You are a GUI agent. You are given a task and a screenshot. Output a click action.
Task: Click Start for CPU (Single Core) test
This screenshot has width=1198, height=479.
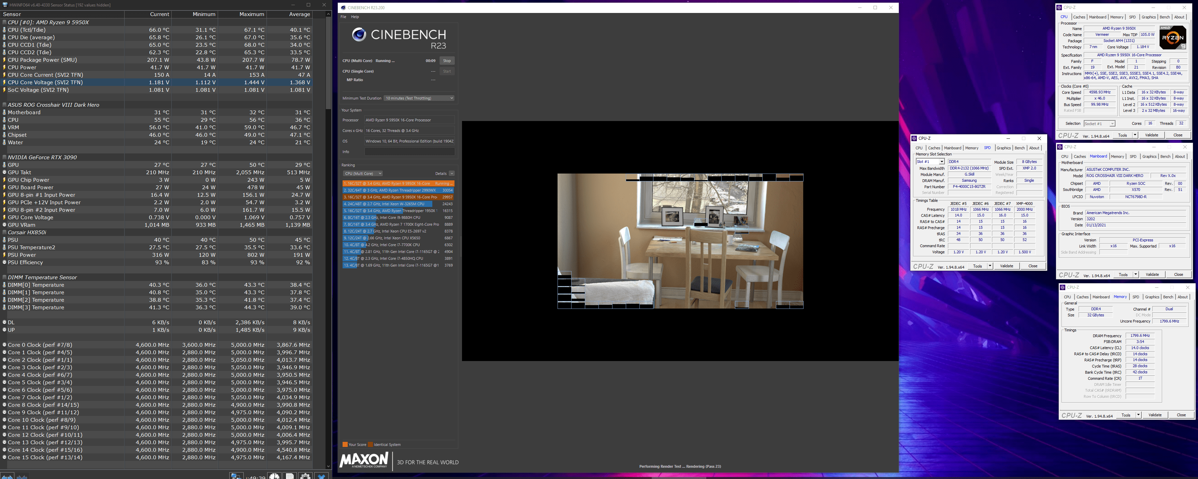click(447, 72)
